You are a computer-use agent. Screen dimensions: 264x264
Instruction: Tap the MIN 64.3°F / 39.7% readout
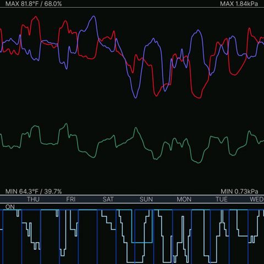pyautogui.click(x=34, y=191)
